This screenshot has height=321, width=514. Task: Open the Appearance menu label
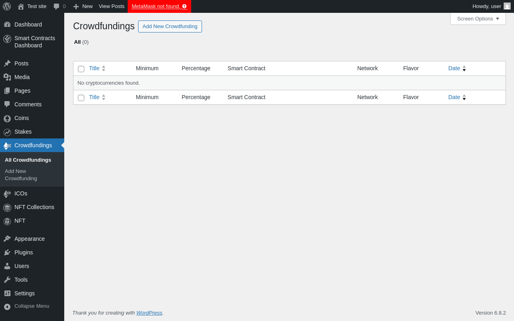30,239
